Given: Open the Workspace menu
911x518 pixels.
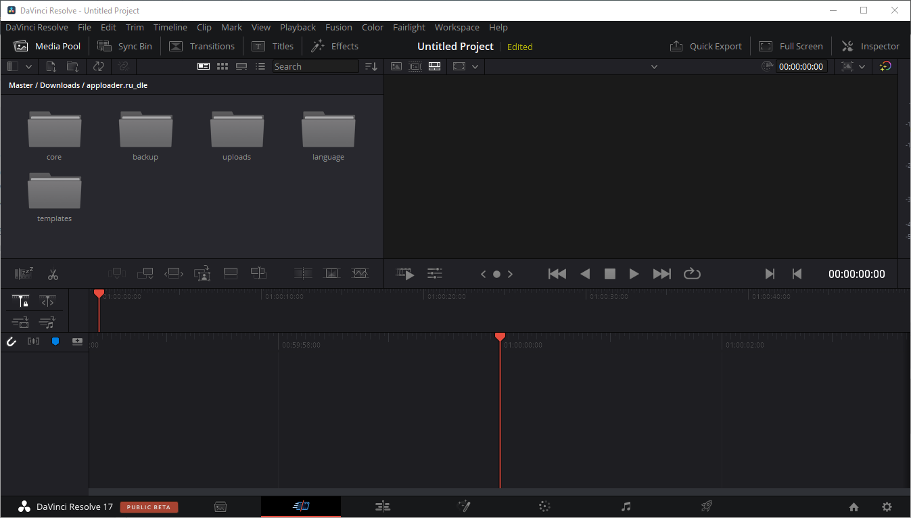Looking at the screenshot, I should pos(457,28).
